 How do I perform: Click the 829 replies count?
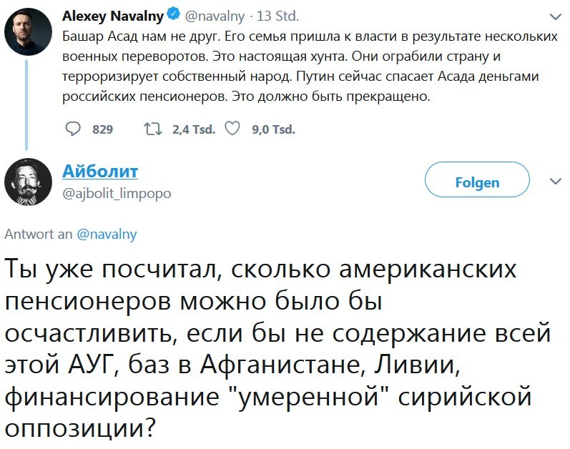[x=103, y=129]
